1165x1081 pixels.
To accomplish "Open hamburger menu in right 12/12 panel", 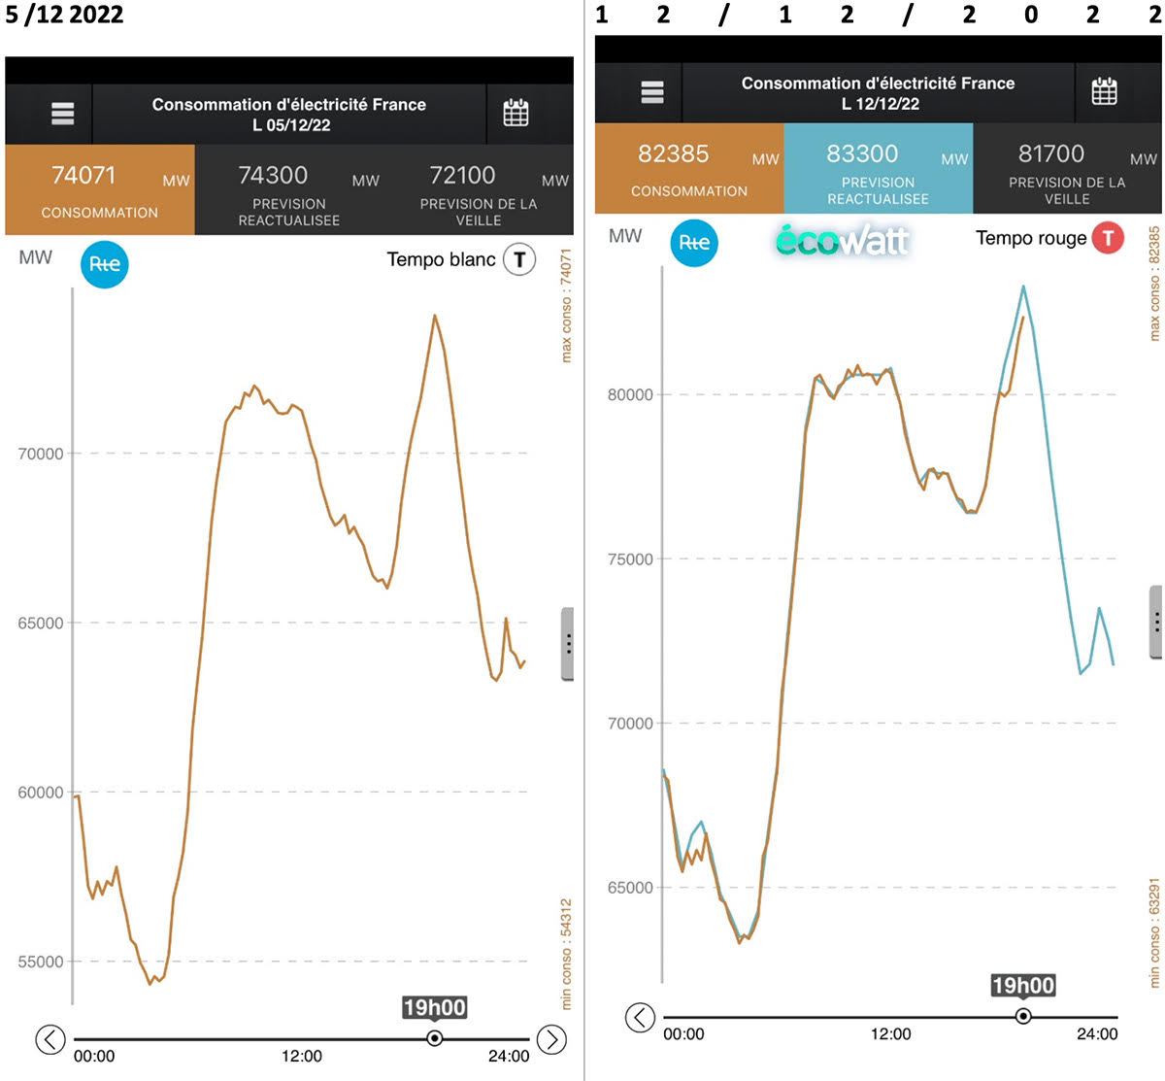I will tap(652, 92).
